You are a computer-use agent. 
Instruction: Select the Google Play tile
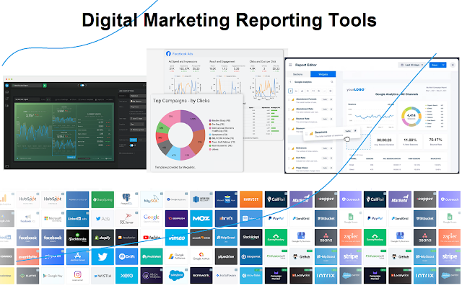(x=53, y=275)
